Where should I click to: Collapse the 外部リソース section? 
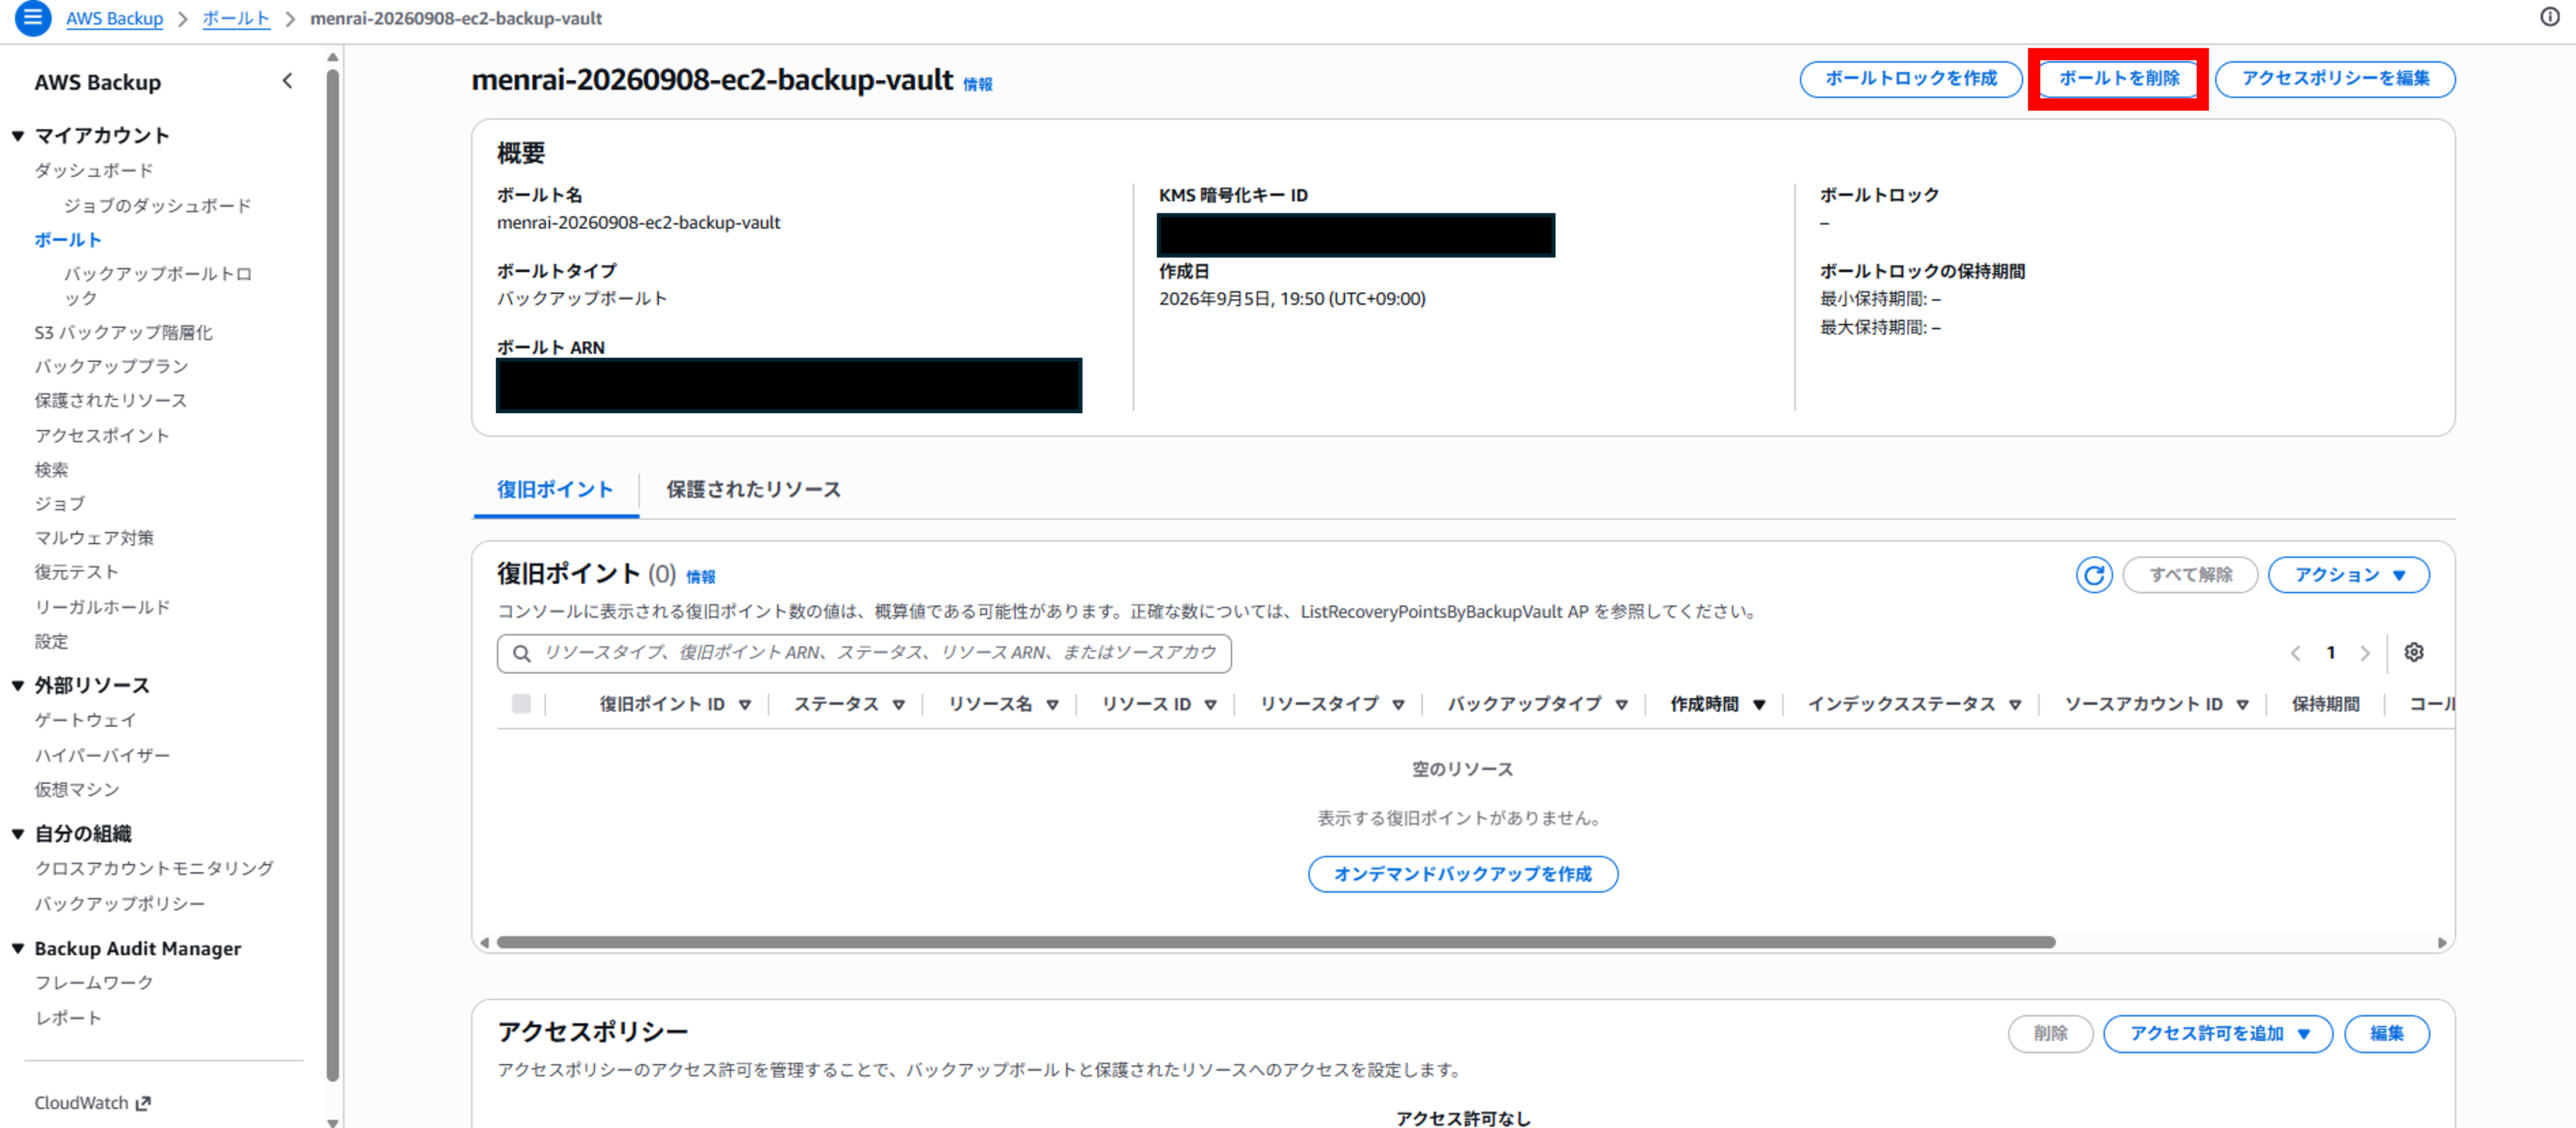pyautogui.click(x=17, y=685)
